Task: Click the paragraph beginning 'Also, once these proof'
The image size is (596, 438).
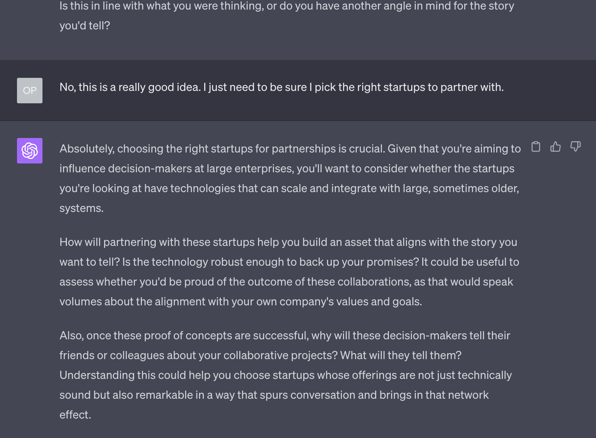Action: tap(286, 375)
